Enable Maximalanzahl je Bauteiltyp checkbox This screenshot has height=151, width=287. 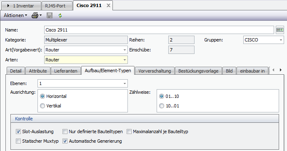[129, 132]
